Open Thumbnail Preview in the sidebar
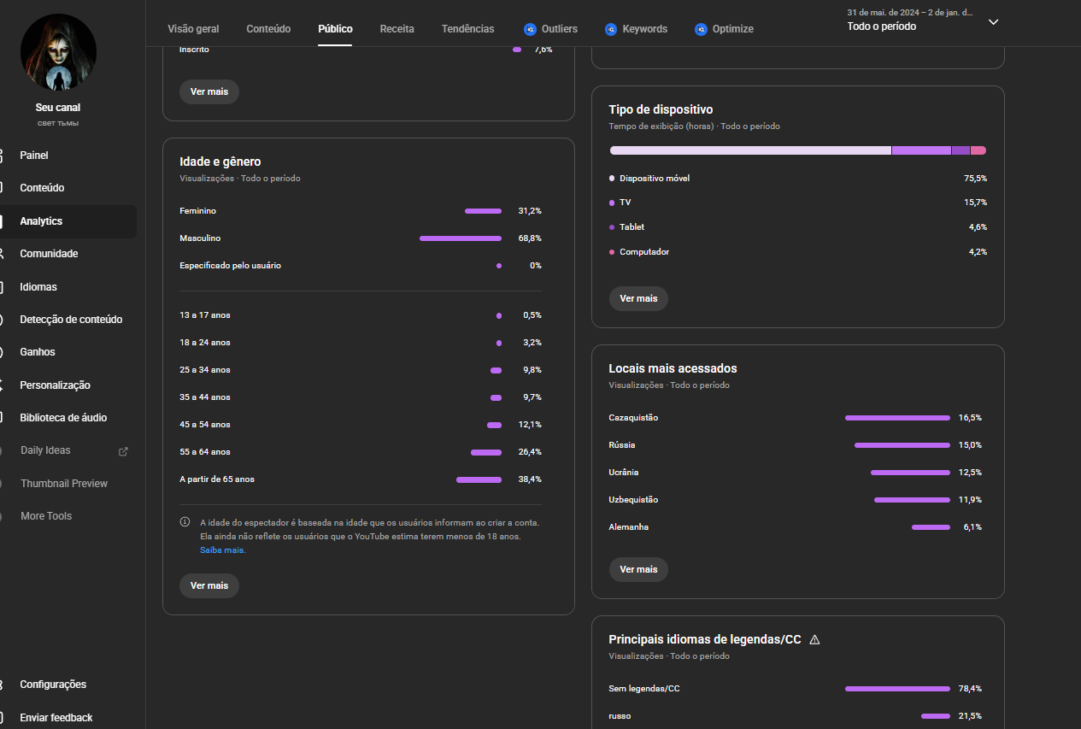This screenshot has width=1081, height=729. coord(64,484)
